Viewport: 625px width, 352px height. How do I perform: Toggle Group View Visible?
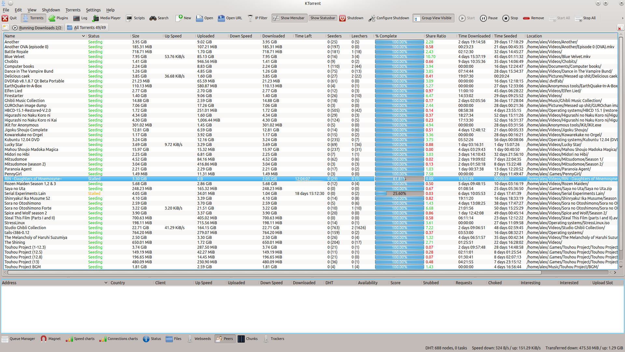[433, 18]
